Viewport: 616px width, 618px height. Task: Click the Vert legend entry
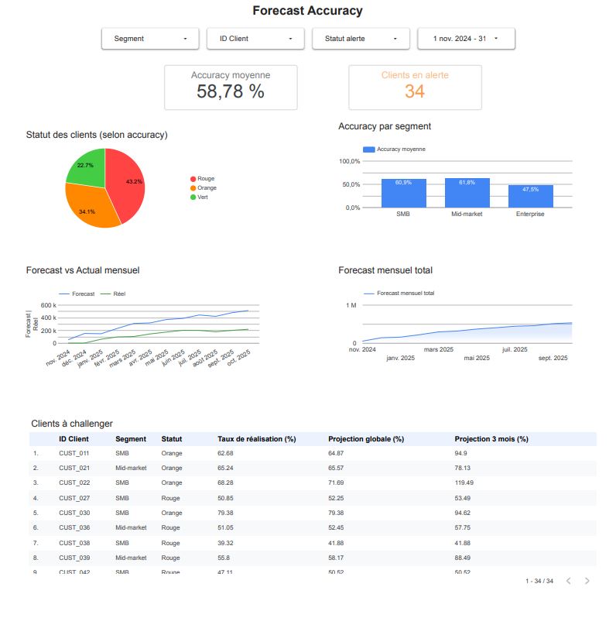(x=199, y=197)
